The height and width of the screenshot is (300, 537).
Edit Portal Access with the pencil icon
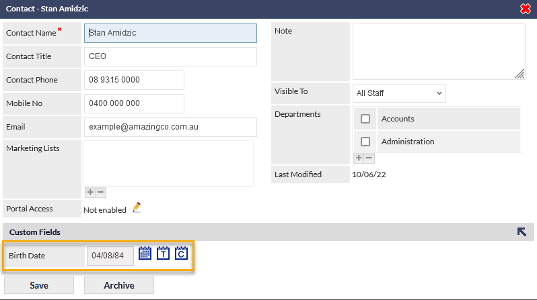click(x=137, y=207)
